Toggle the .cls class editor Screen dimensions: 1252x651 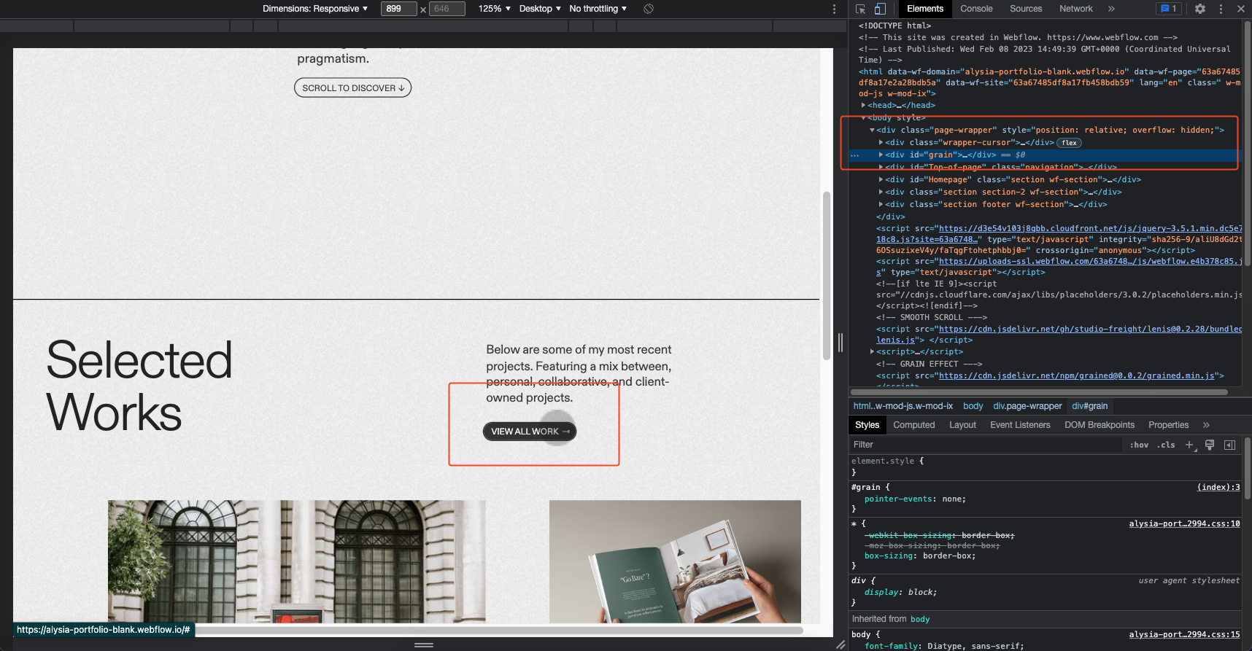click(1166, 445)
